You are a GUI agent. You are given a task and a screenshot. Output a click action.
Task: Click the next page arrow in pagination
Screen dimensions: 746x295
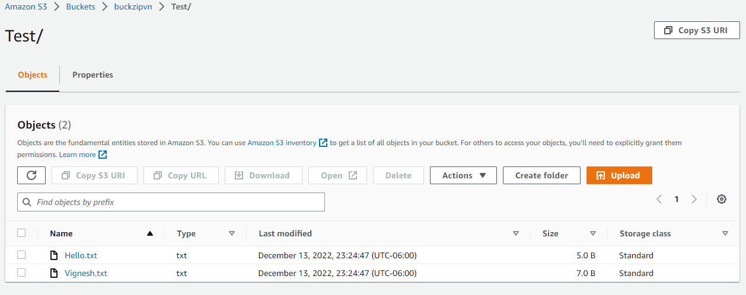pos(694,199)
